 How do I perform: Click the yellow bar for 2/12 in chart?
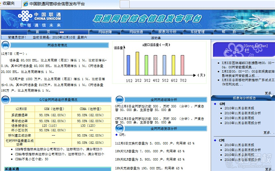137,63
